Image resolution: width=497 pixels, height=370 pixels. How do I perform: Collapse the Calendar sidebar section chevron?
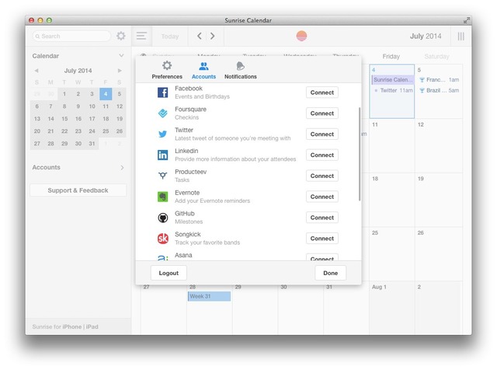tap(121, 55)
